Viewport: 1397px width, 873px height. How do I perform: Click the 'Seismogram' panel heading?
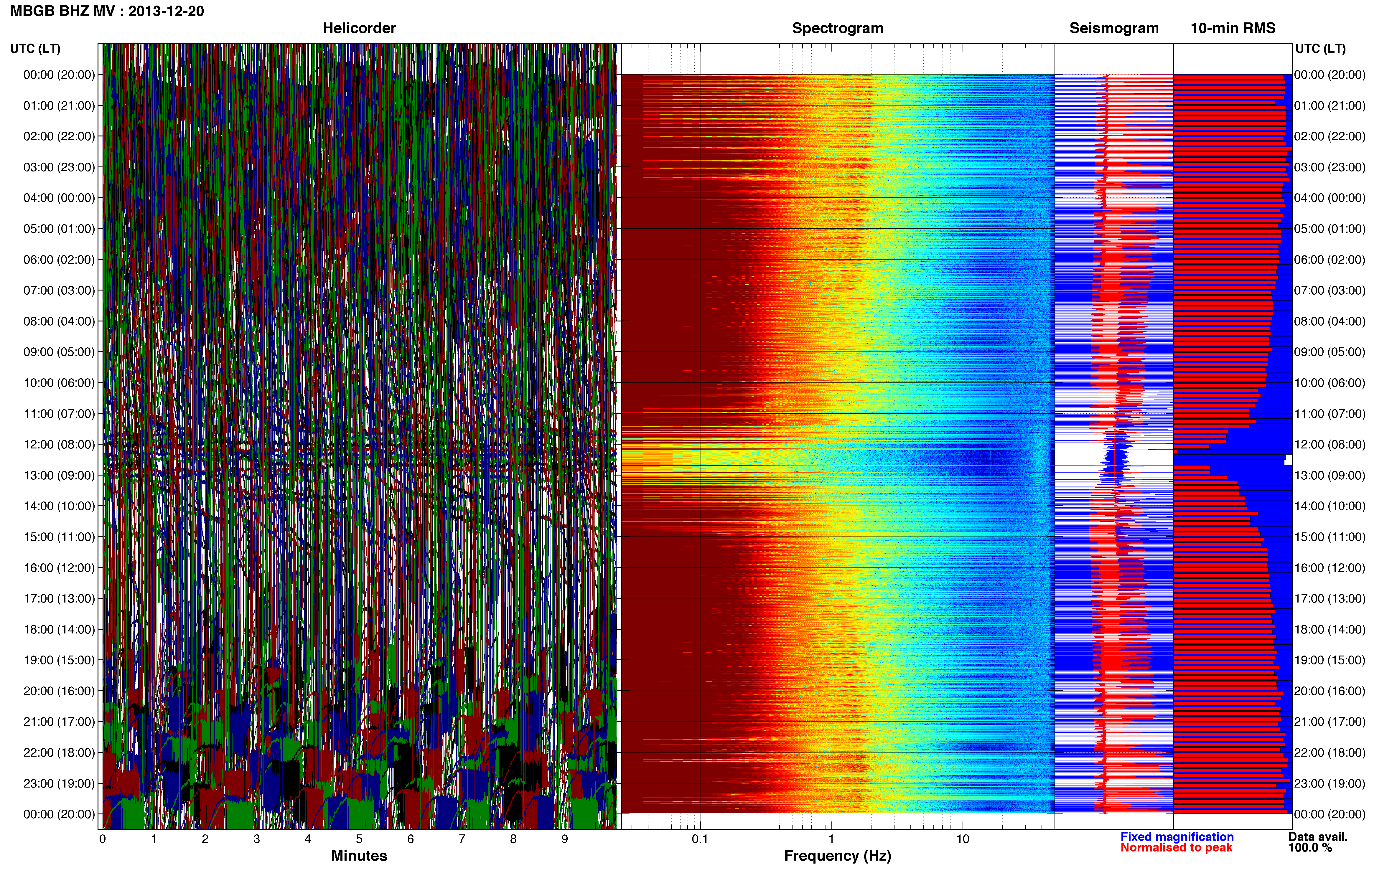tap(1113, 28)
